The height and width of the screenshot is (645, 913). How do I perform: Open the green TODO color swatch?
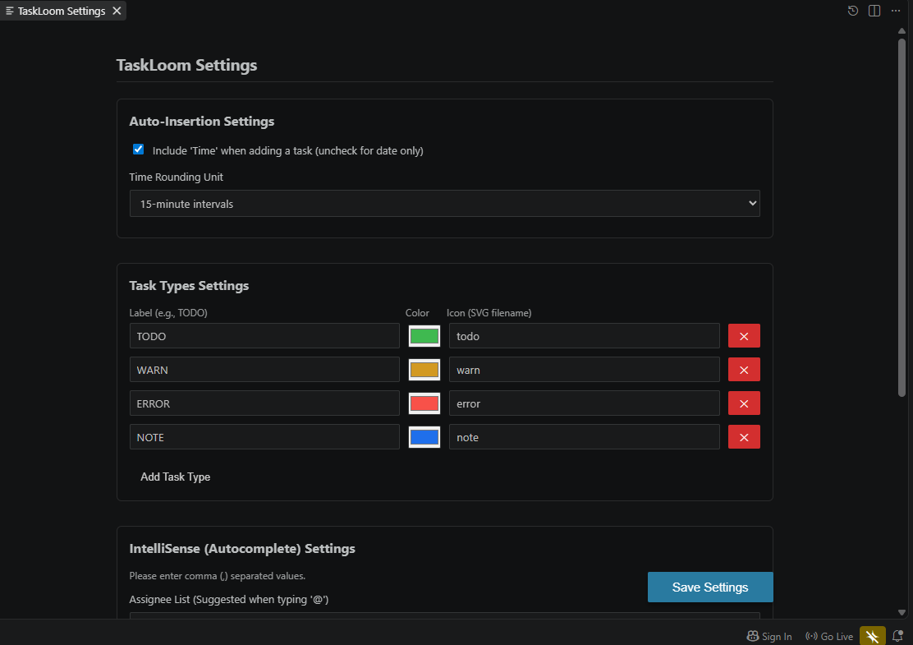(424, 336)
